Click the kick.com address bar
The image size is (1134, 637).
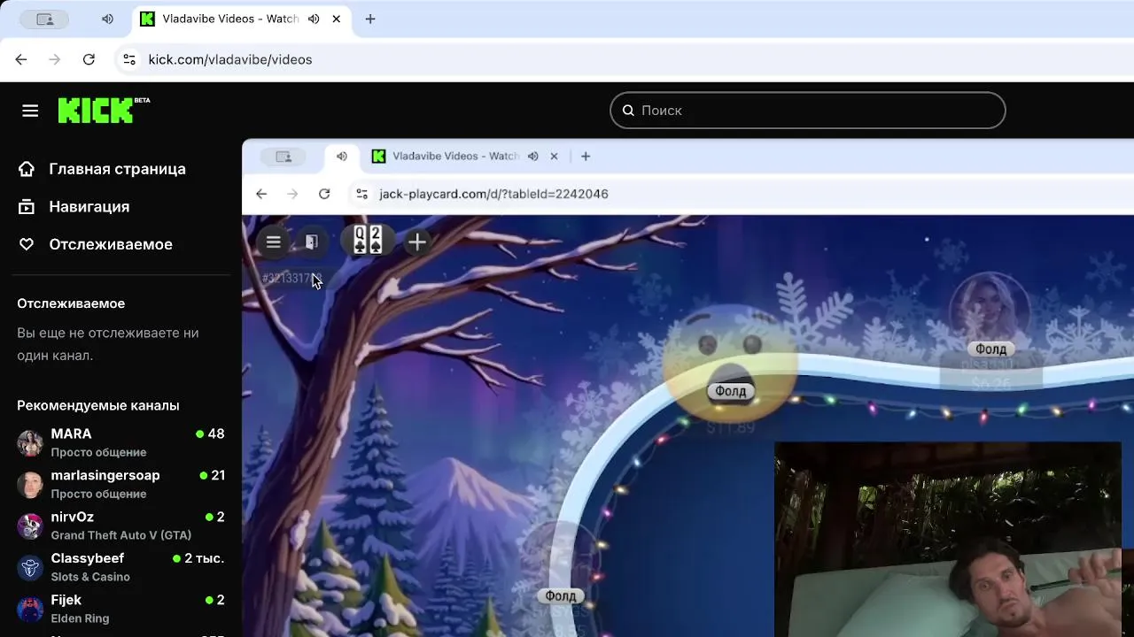point(620,59)
